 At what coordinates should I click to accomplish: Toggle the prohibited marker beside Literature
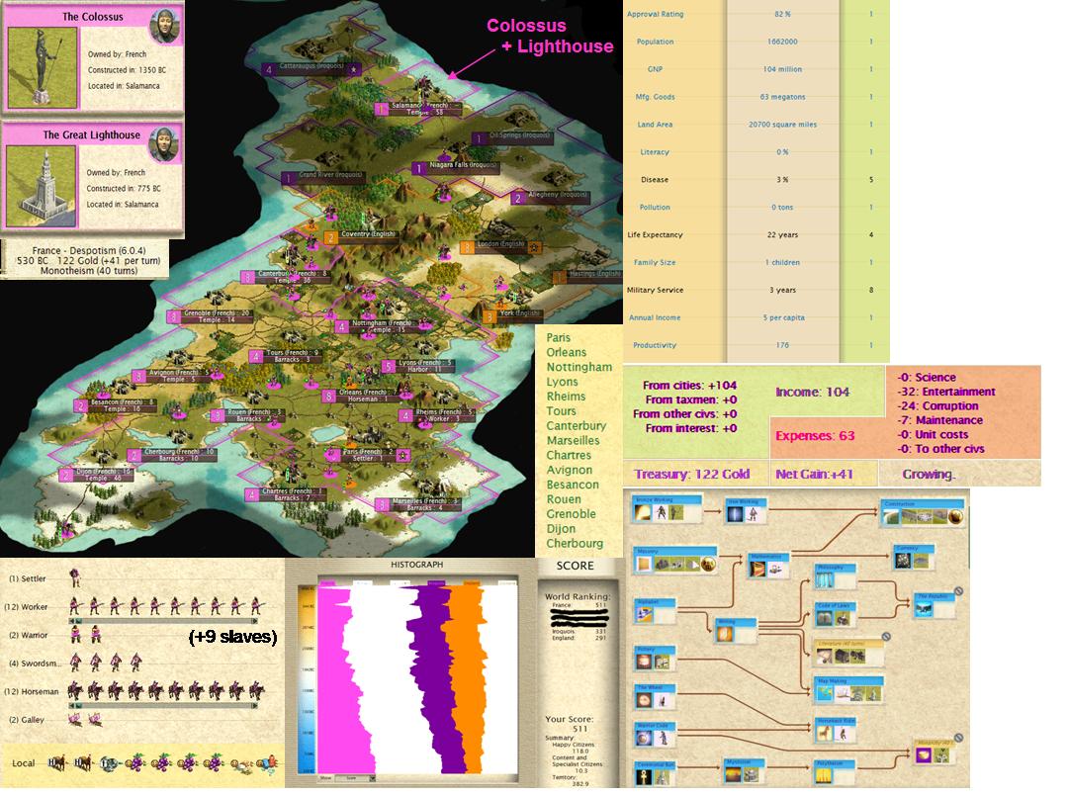886,636
